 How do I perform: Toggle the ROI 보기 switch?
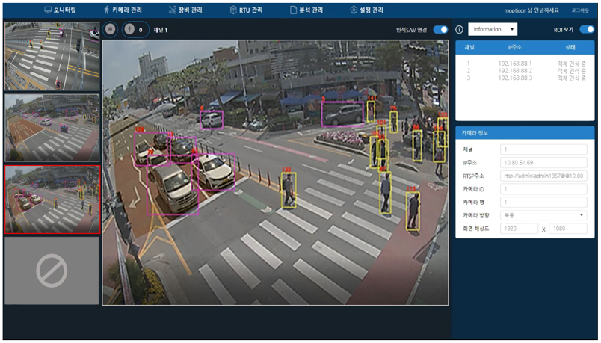click(586, 30)
